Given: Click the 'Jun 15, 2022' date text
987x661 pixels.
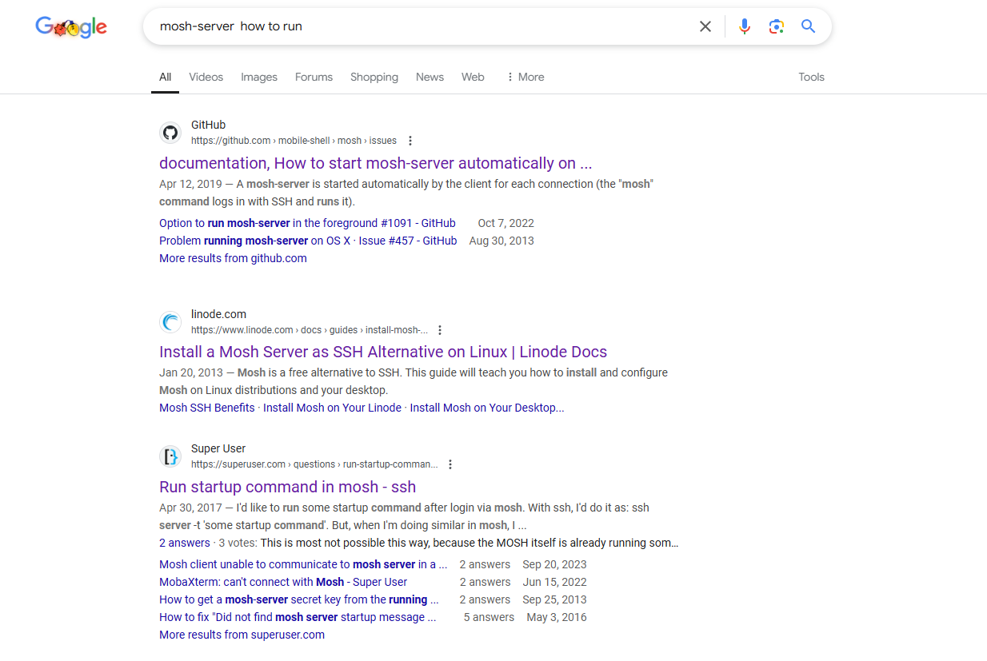Looking at the screenshot, I should pos(554,582).
